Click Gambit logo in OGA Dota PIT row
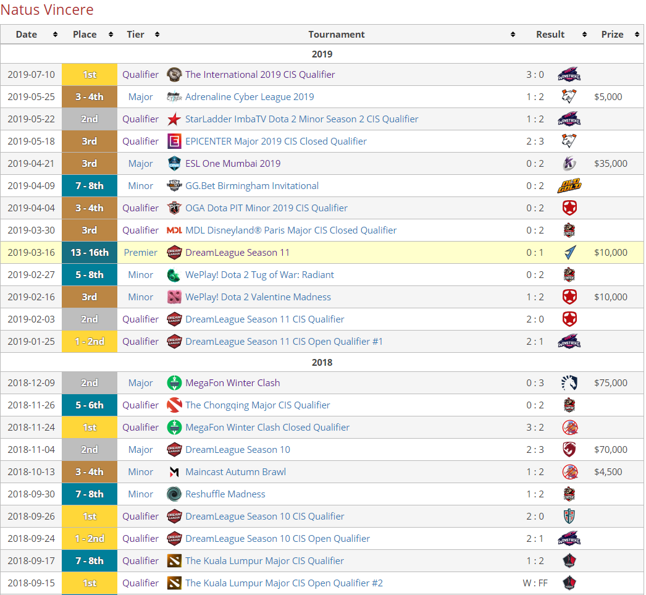This screenshot has width=646, height=595. (569, 208)
